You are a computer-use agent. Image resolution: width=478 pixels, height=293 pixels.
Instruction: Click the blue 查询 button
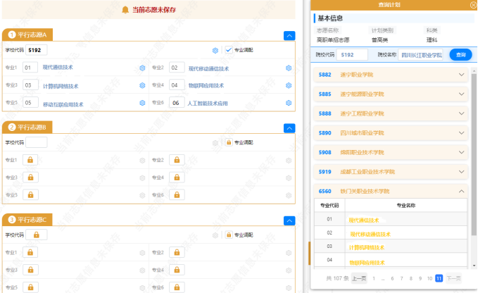[x=460, y=54]
